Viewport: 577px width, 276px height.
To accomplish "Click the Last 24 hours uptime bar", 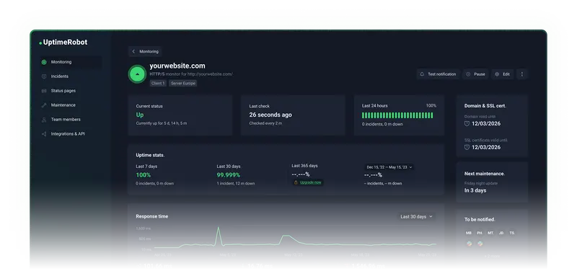I will (397, 115).
